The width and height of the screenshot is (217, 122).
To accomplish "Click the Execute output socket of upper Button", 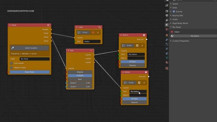I will pyautogui.click(x=147, y=39).
